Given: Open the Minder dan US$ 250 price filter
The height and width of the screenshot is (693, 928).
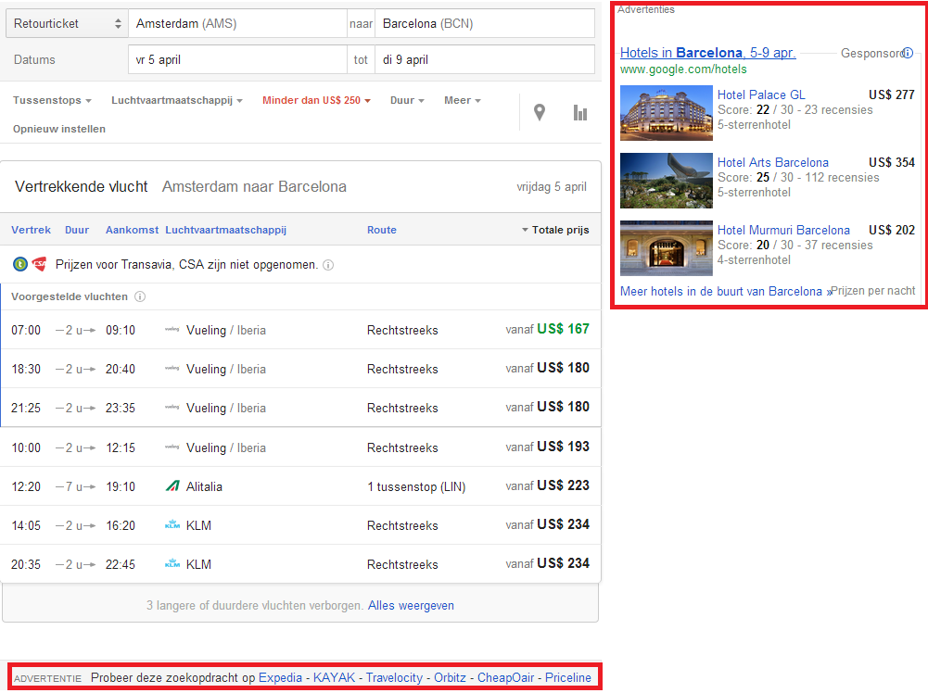Looking at the screenshot, I should click(316, 100).
